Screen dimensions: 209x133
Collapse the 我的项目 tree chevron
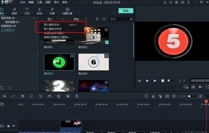(34, 18)
